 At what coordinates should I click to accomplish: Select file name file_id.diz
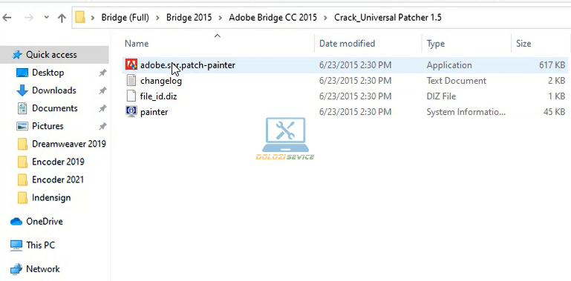(158, 96)
